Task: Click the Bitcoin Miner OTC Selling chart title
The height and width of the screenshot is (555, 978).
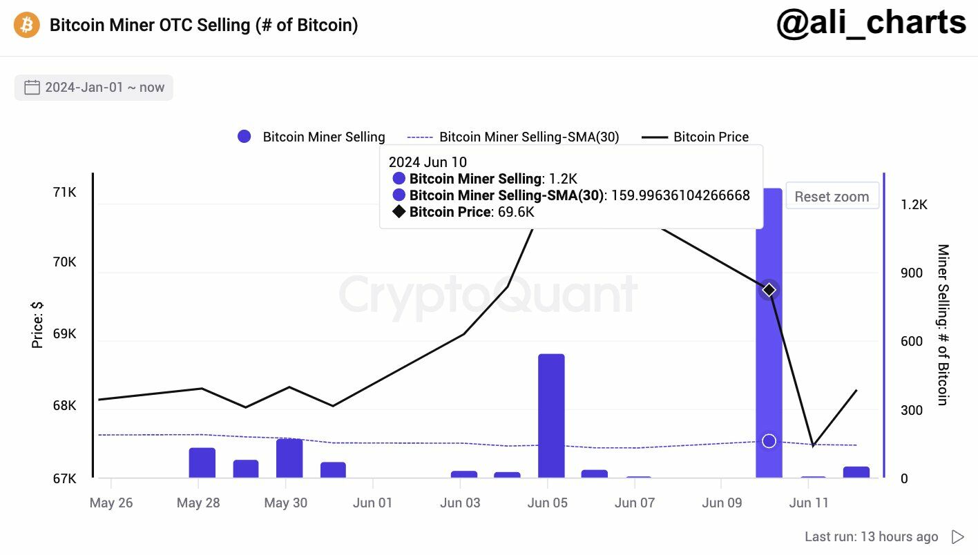Action: point(204,26)
